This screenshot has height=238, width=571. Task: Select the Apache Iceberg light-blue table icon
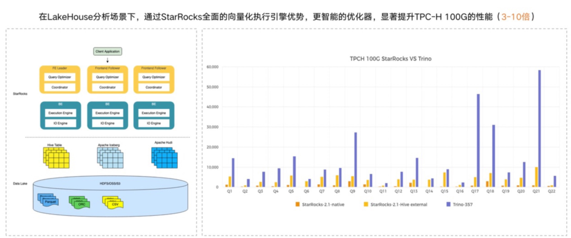point(109,158)
